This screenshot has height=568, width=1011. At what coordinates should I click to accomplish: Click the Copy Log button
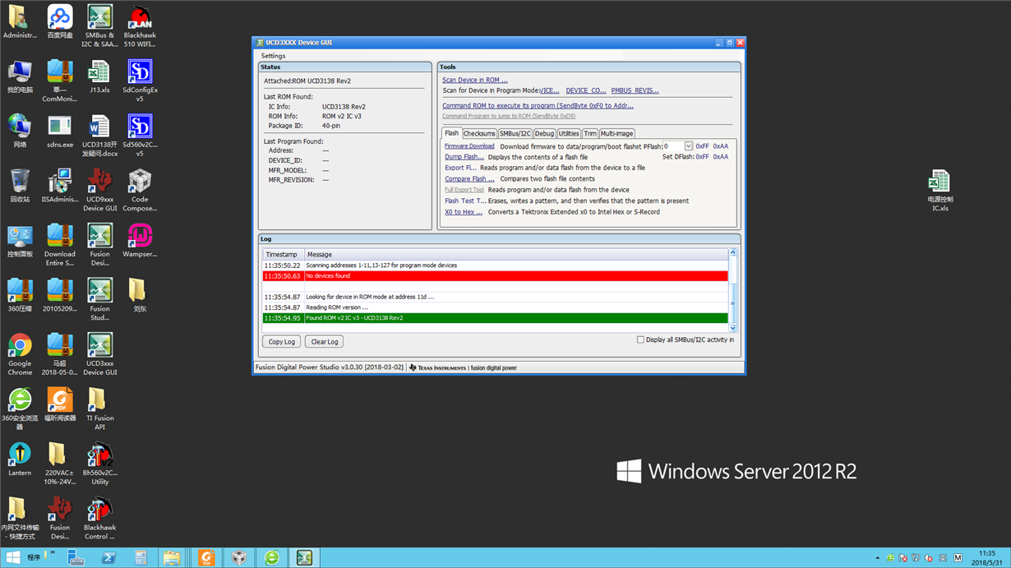282,341
